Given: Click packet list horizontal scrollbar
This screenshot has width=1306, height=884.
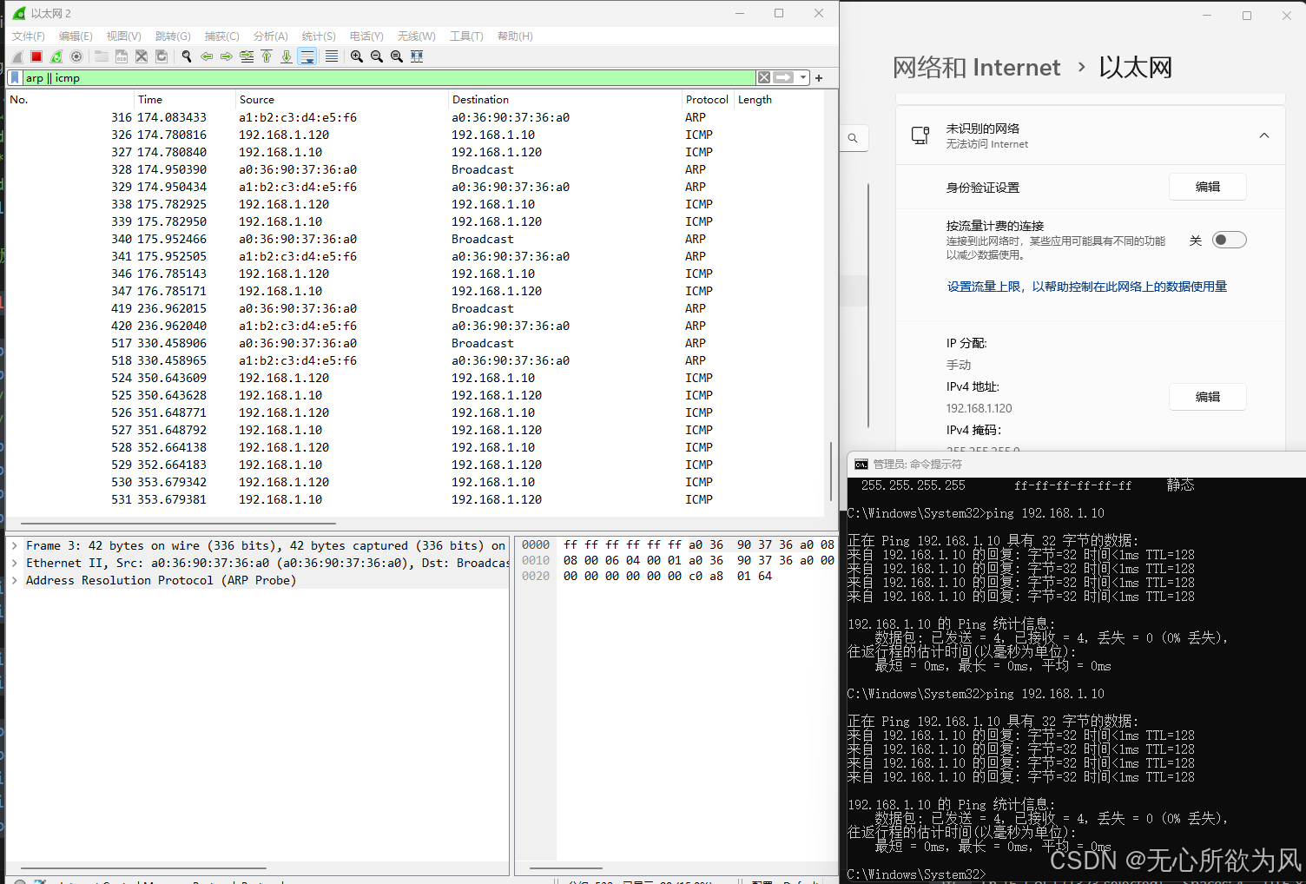Looking at the screenshot, I should [178, 524].
